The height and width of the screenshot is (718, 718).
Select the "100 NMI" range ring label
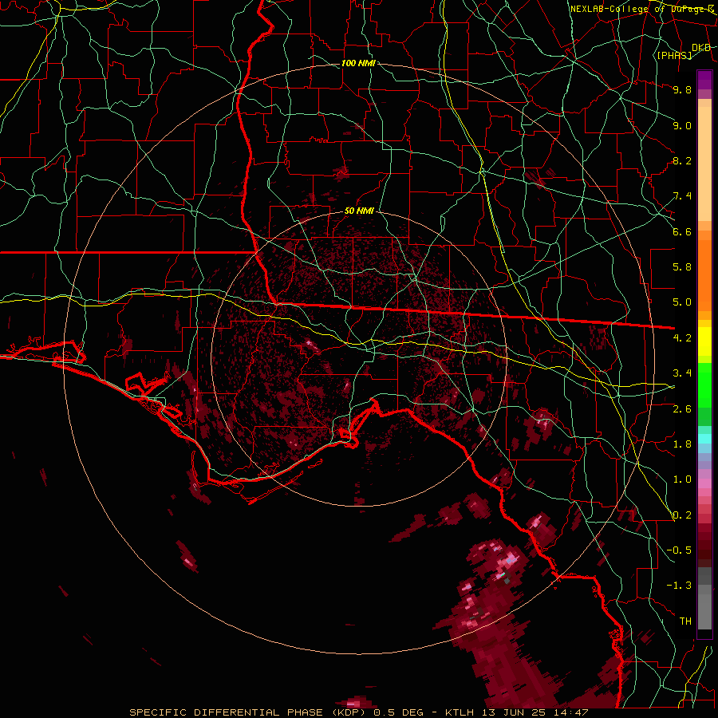(358, 63)
